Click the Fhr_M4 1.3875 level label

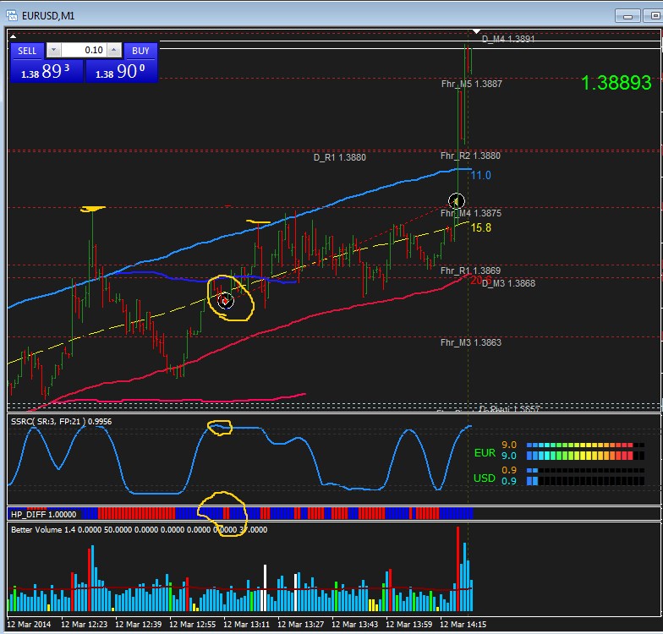pyautogui.click(x=470, y=213)
